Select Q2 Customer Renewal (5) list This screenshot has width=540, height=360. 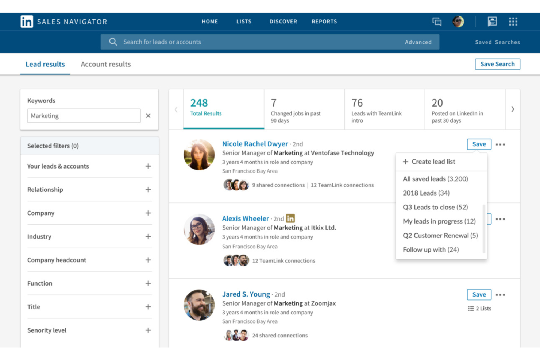(440, 236)
